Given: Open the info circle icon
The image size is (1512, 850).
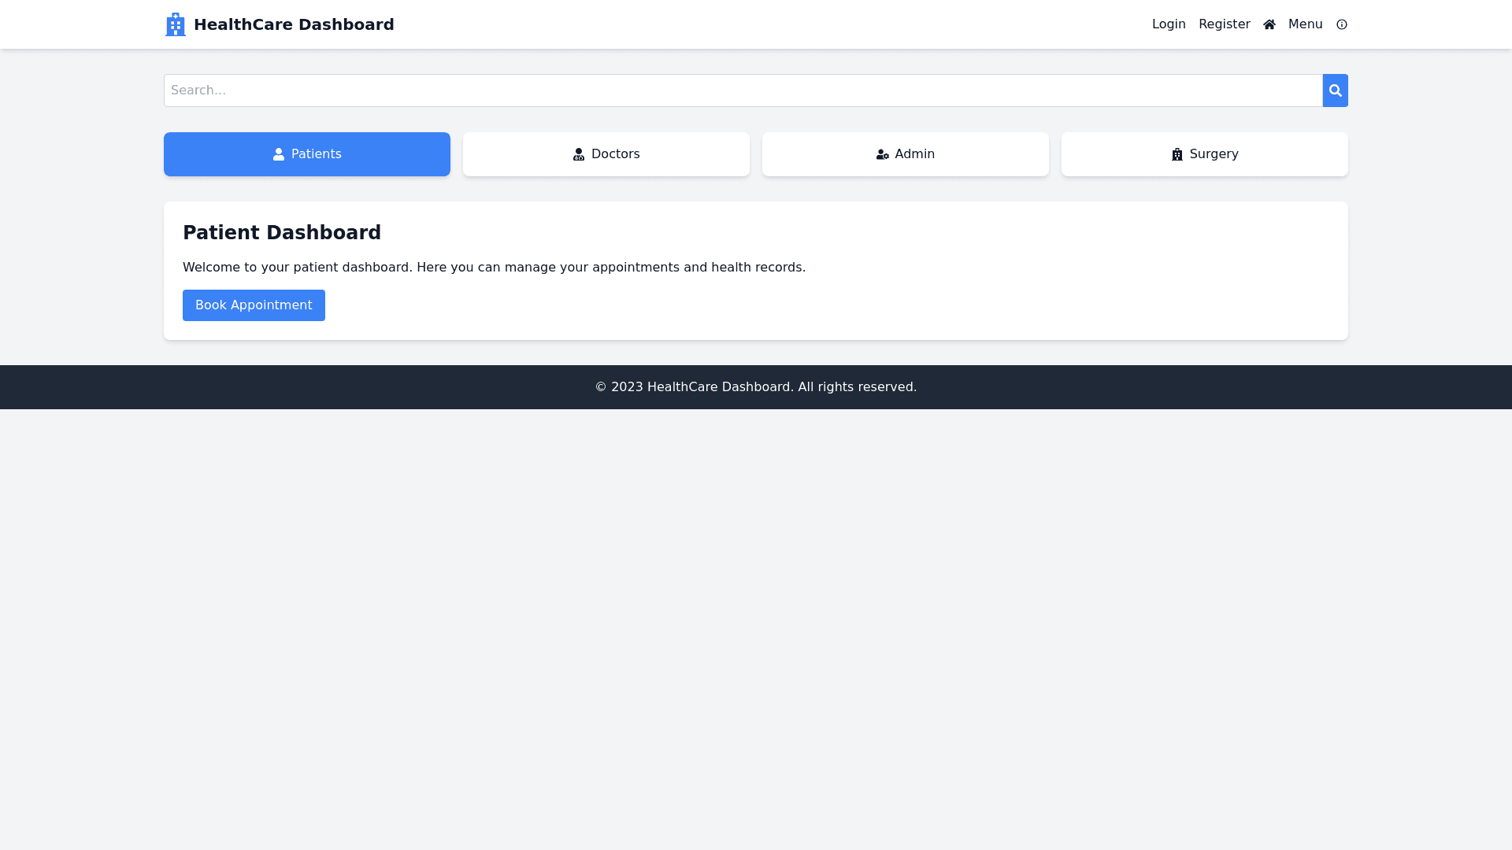Looking at the screenshot, I should pyautogui.click(x=1341, y=24).
